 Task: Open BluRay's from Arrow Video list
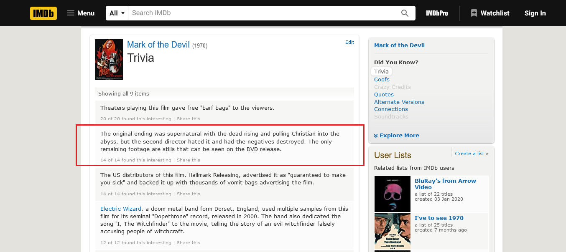tap(445, 184)
